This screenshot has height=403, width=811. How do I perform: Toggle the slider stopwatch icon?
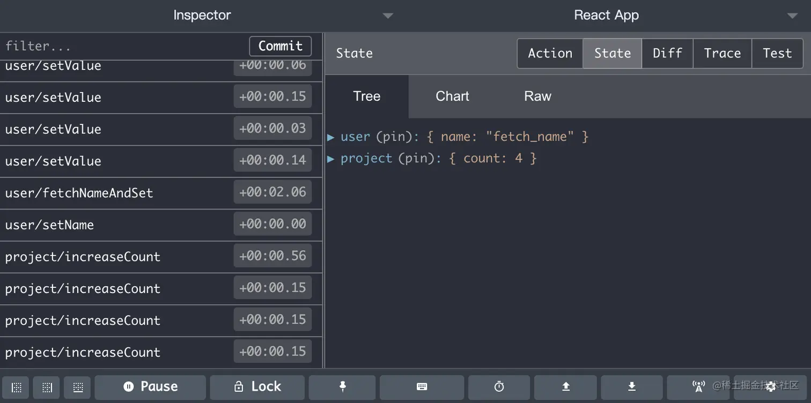tap(499, 387)
